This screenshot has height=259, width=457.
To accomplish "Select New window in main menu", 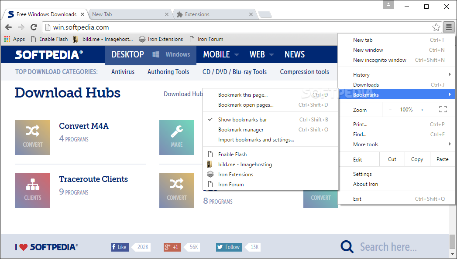I will pos(397,50).
